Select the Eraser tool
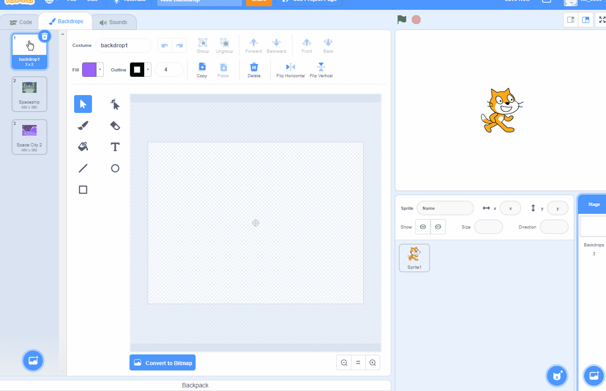The height and width of the screenshot is (391, 606). (x=115, y=125)
